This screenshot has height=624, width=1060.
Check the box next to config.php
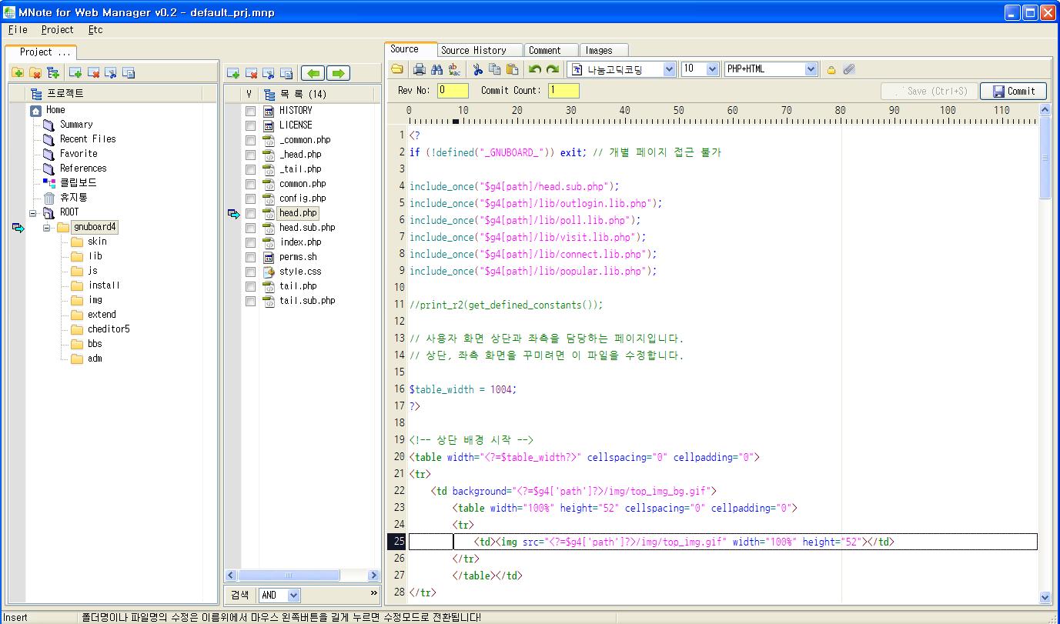coord(250,199)
